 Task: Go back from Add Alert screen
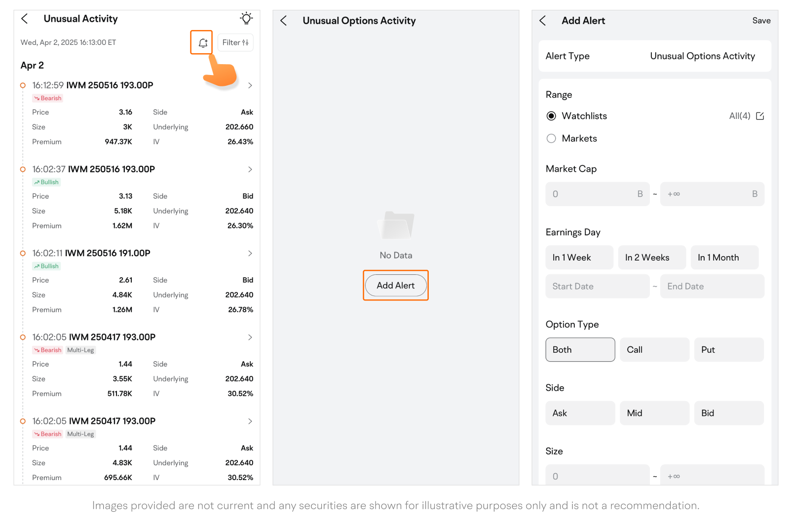point(543,21)
